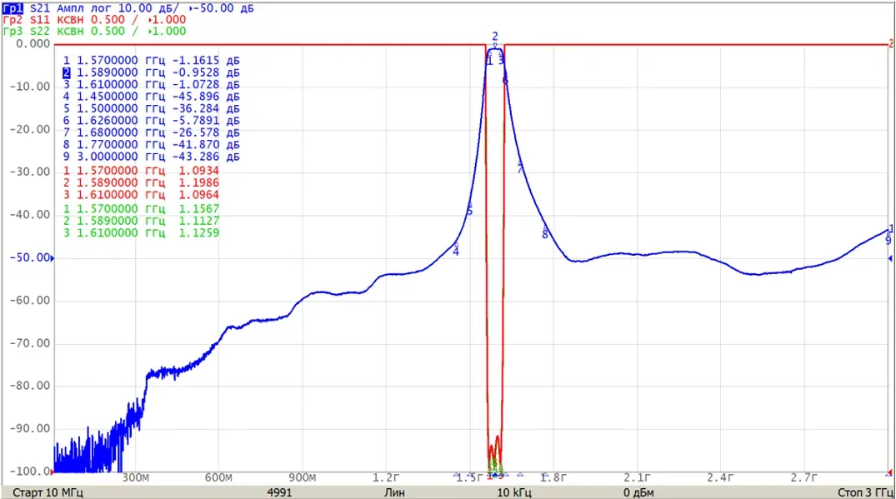
Task: Choose the 1.4500000 ГГц marker row
Action: 152,97
